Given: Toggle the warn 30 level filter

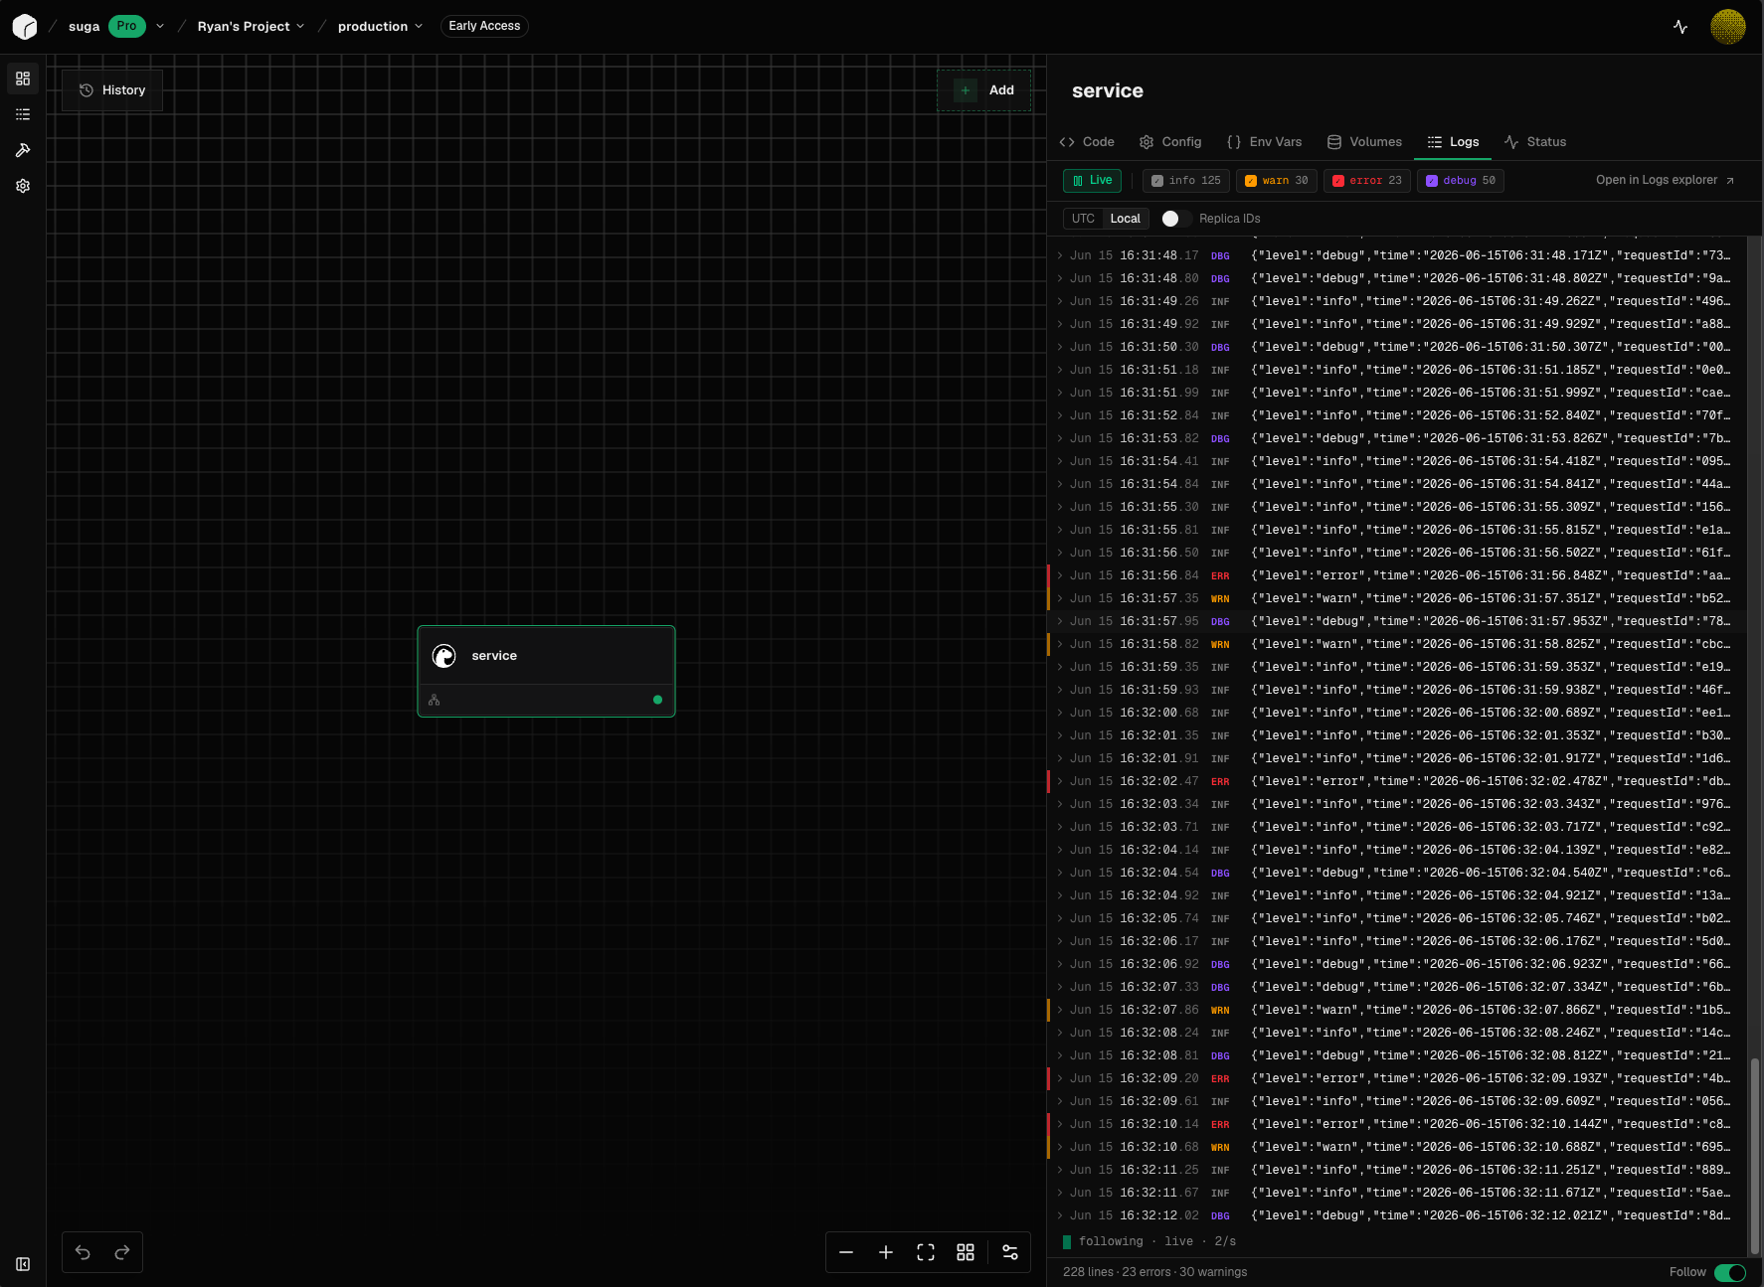Looking at the screenshot, I should (1276, 181).
